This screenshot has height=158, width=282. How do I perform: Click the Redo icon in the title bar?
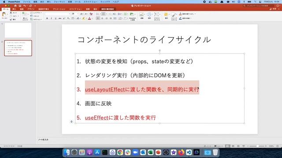click(30, 6)
